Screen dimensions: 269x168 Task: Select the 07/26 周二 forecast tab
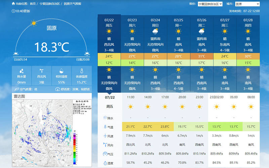[x=201, y=23]
